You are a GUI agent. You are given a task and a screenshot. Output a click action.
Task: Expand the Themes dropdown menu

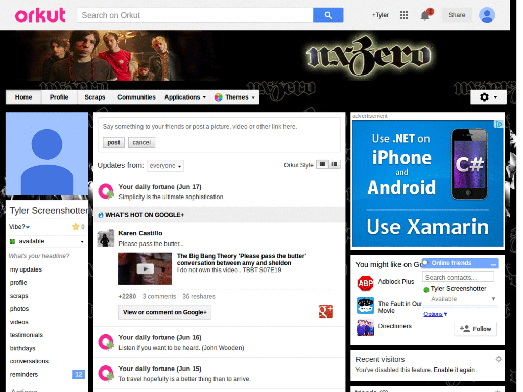pos(235,97)
